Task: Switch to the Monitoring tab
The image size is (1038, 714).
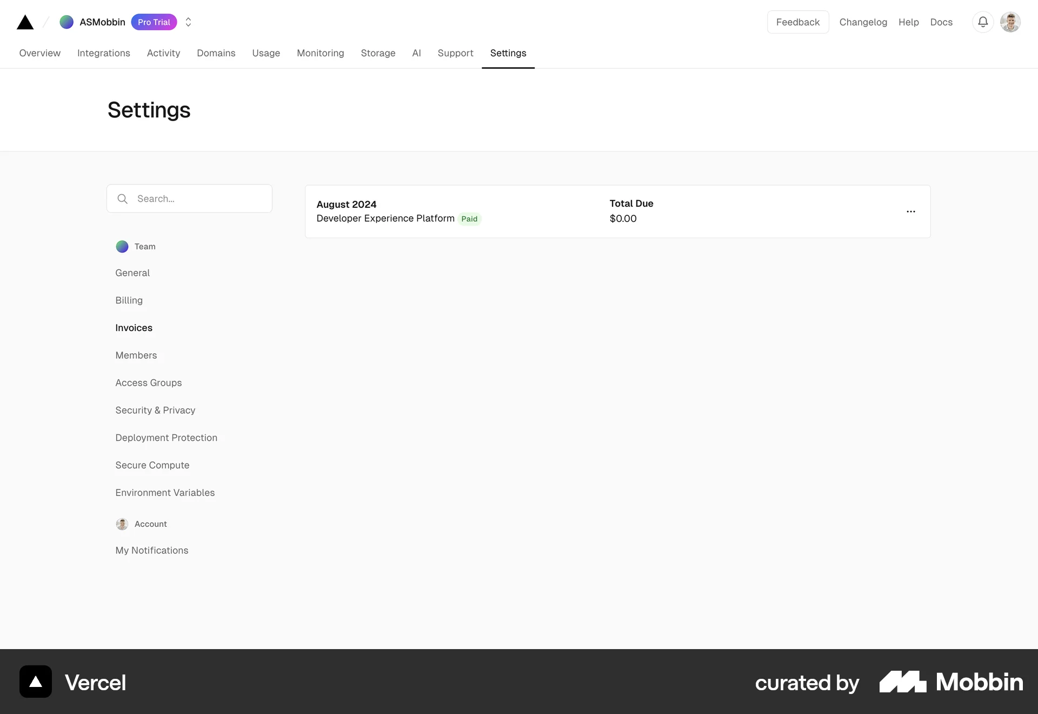Action: [320, 53]
